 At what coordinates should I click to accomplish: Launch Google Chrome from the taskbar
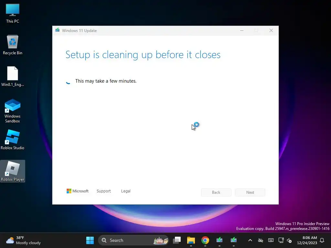click(x=205, y=240)
